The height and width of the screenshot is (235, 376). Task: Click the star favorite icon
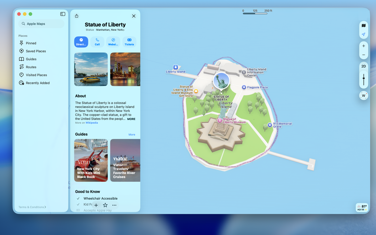(x=105, y=205)
